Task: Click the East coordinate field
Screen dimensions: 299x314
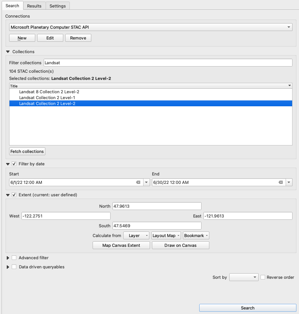Action: pos(248,216)
